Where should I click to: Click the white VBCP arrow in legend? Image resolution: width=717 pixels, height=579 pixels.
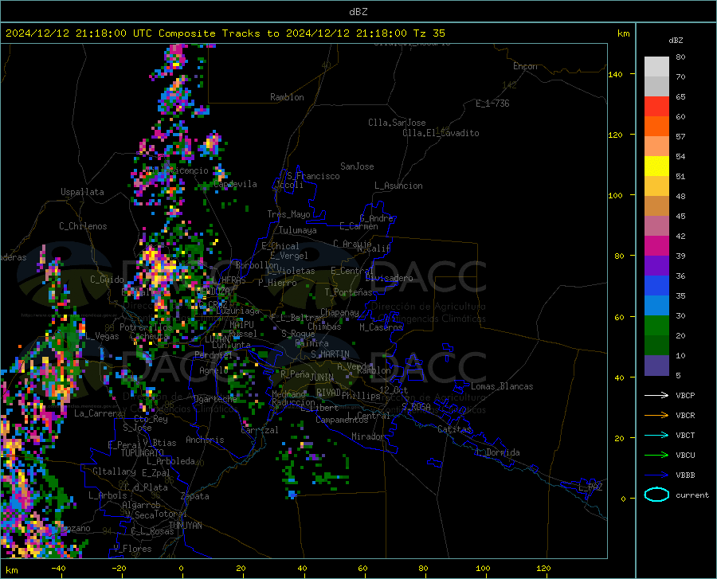pyautogui.click(x=656, y=395)
